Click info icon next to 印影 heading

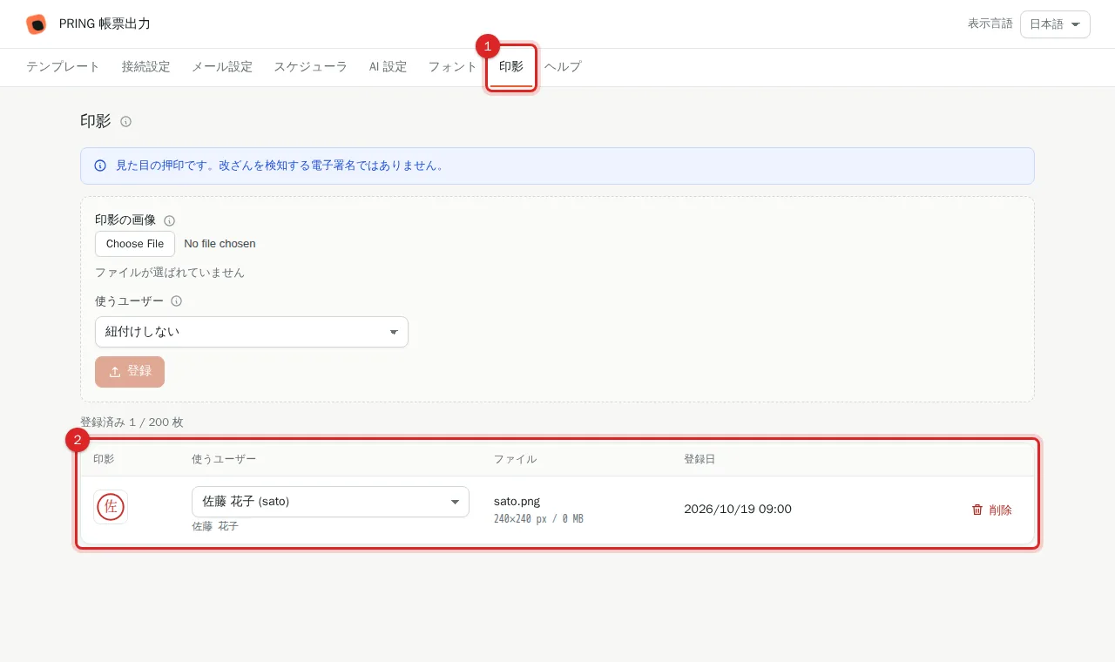click(x=125, y=122)
